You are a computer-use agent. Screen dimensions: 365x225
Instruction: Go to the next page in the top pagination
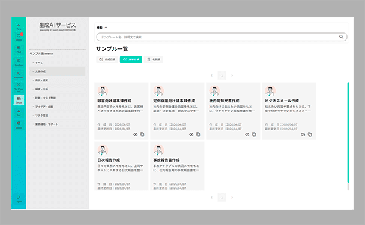coord(232,75)
